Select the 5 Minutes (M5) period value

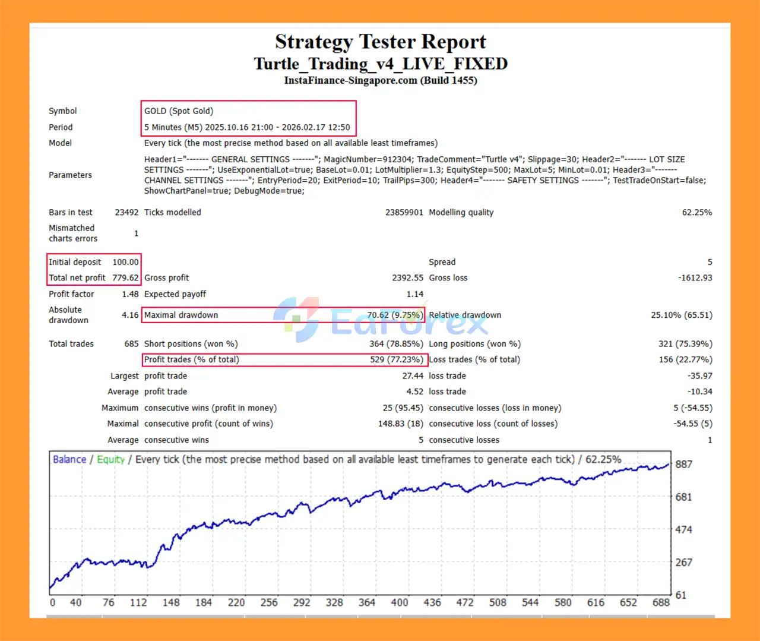pyautogui.click(x=247, y=127)
